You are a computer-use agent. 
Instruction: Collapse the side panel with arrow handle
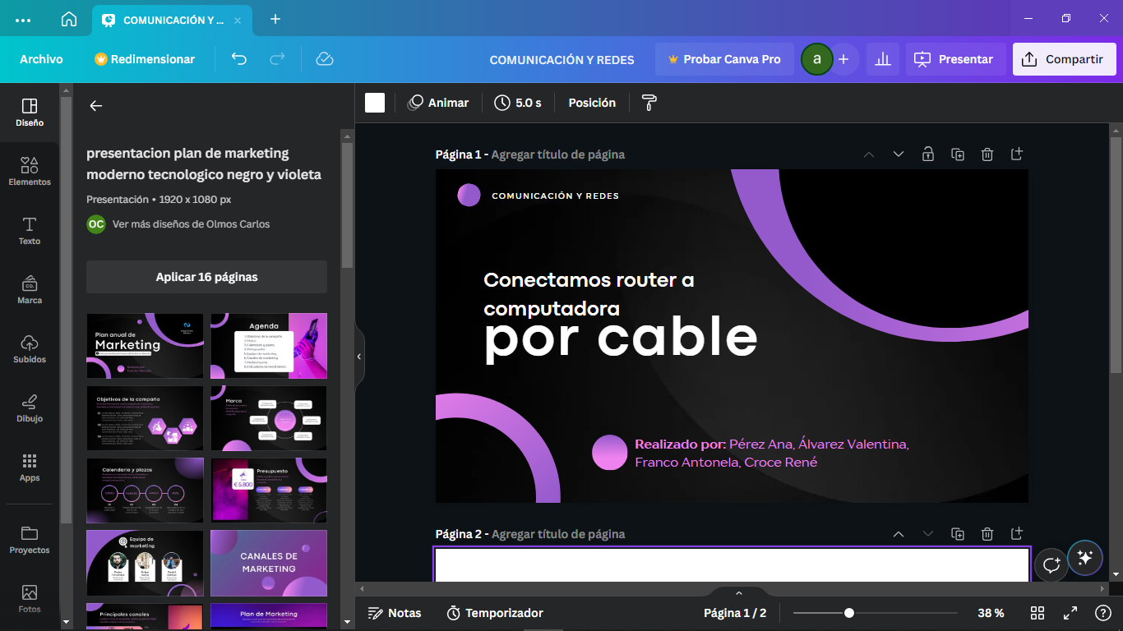coord(359,357)
